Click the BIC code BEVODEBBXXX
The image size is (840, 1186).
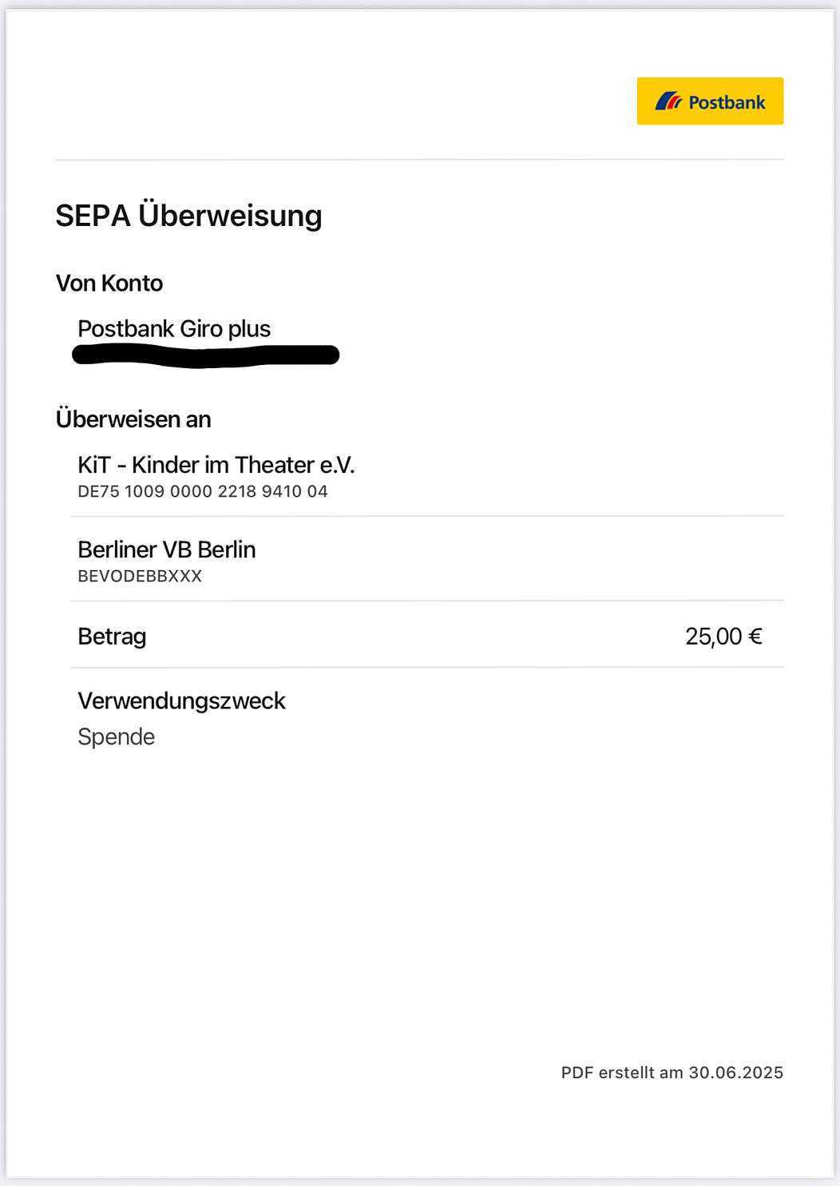(140, 577)
